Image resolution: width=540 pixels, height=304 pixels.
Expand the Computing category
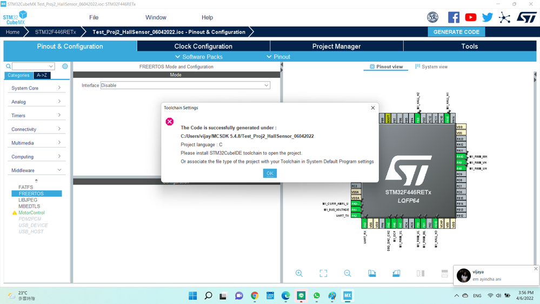coord(36,156)
